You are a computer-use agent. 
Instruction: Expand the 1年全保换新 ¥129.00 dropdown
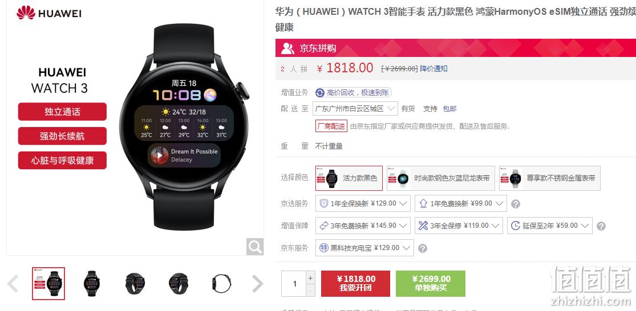point(363,203)
